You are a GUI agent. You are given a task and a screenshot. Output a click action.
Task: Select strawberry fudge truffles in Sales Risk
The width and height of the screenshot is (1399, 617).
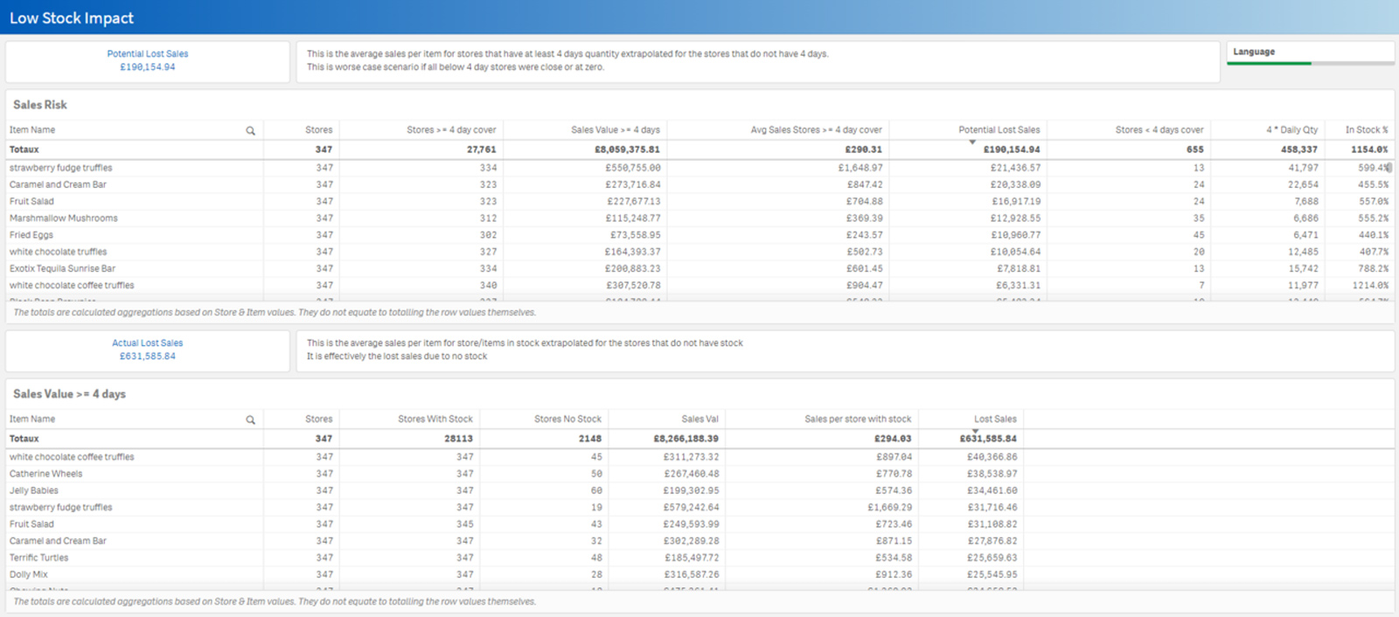(x=61, y=168)
